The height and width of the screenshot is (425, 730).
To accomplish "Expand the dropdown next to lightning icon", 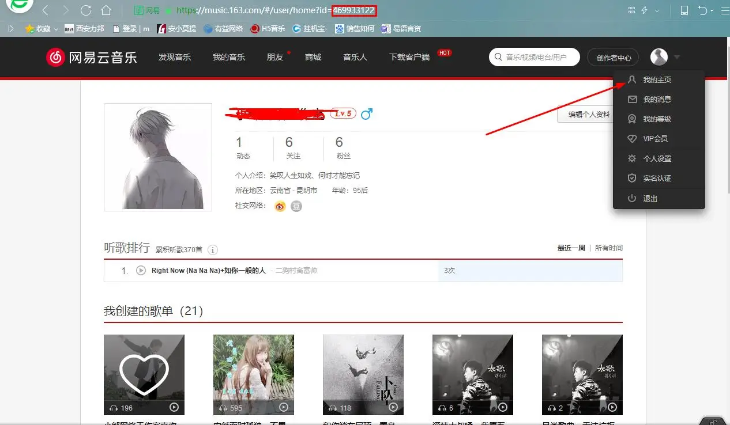I will 657,11.
